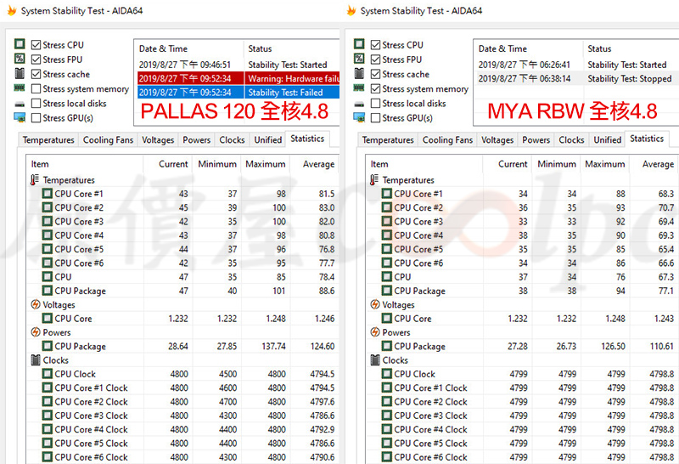Enable Stress local disks in right window
Viewport: 679px width, 464px height.
(376, 103)
